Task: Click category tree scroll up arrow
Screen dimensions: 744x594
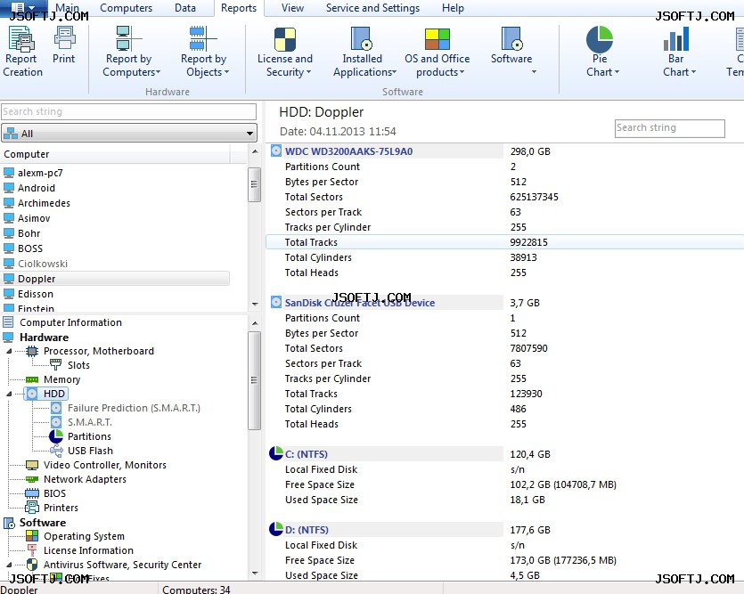Action: 255,323
